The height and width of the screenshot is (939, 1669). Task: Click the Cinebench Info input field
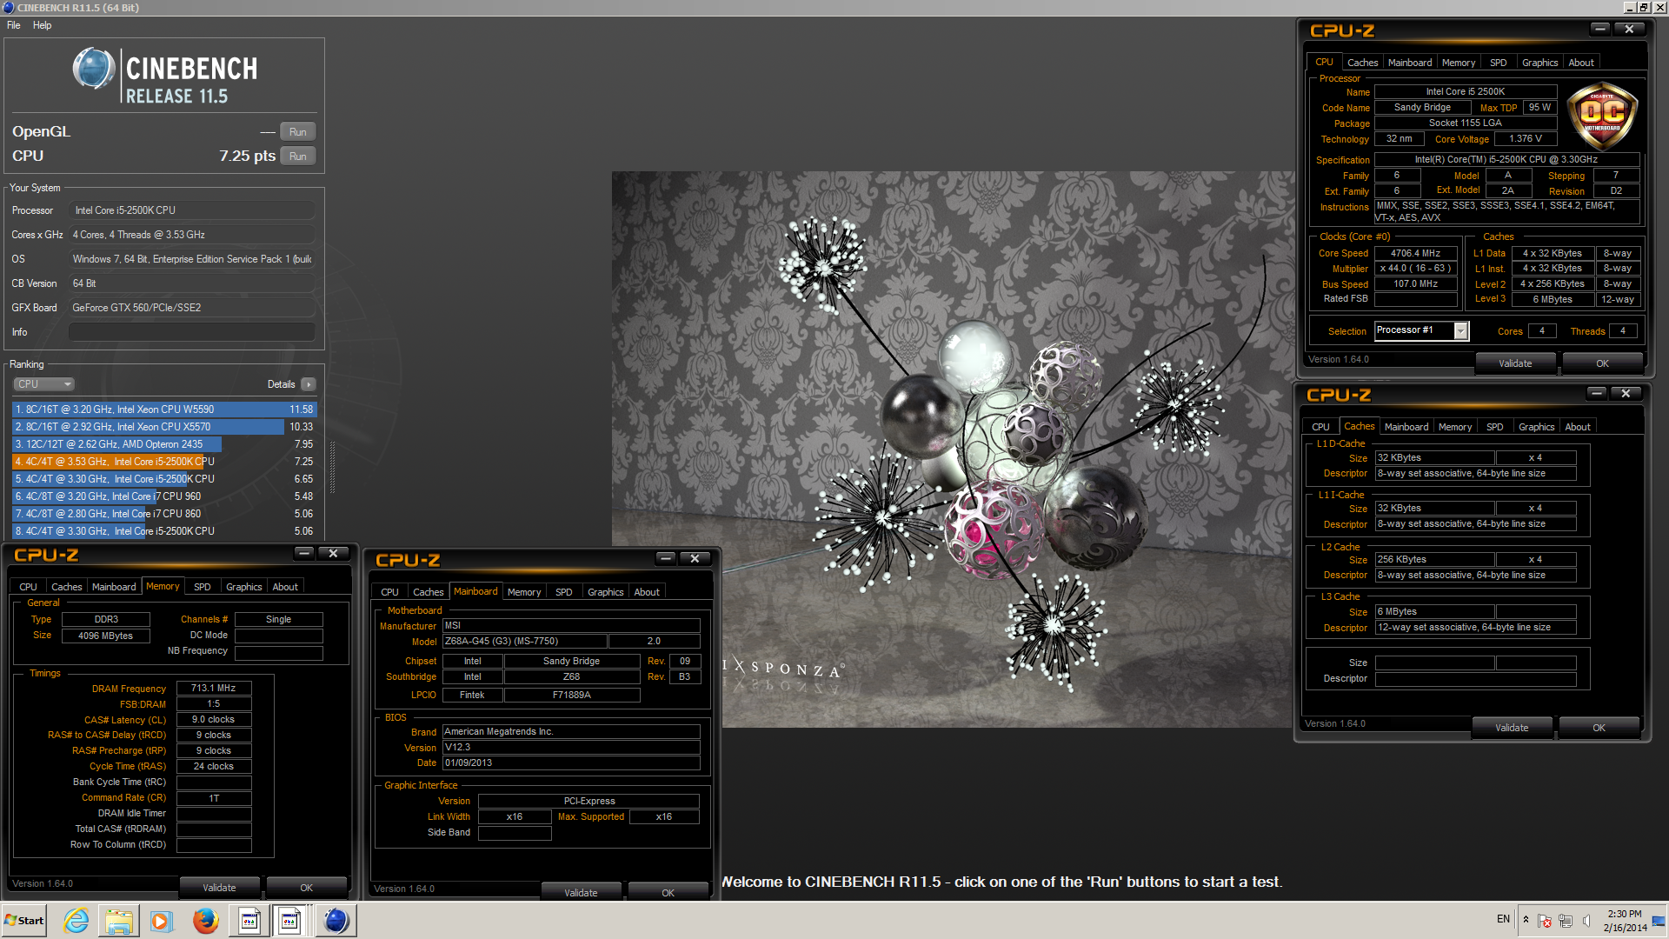pyautogui.click(x=191, y=332)
